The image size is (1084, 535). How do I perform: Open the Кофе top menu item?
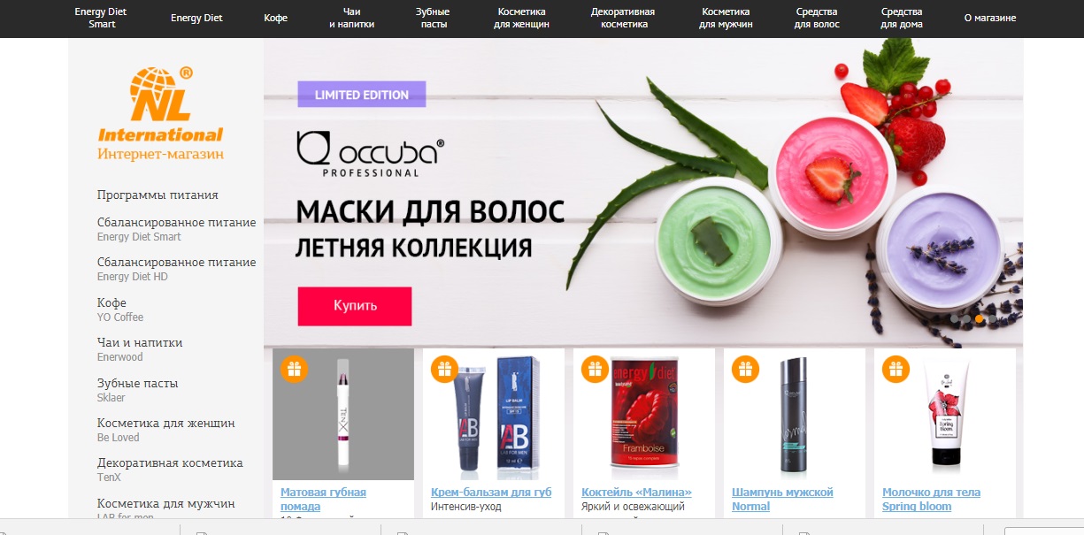[275, 18]
